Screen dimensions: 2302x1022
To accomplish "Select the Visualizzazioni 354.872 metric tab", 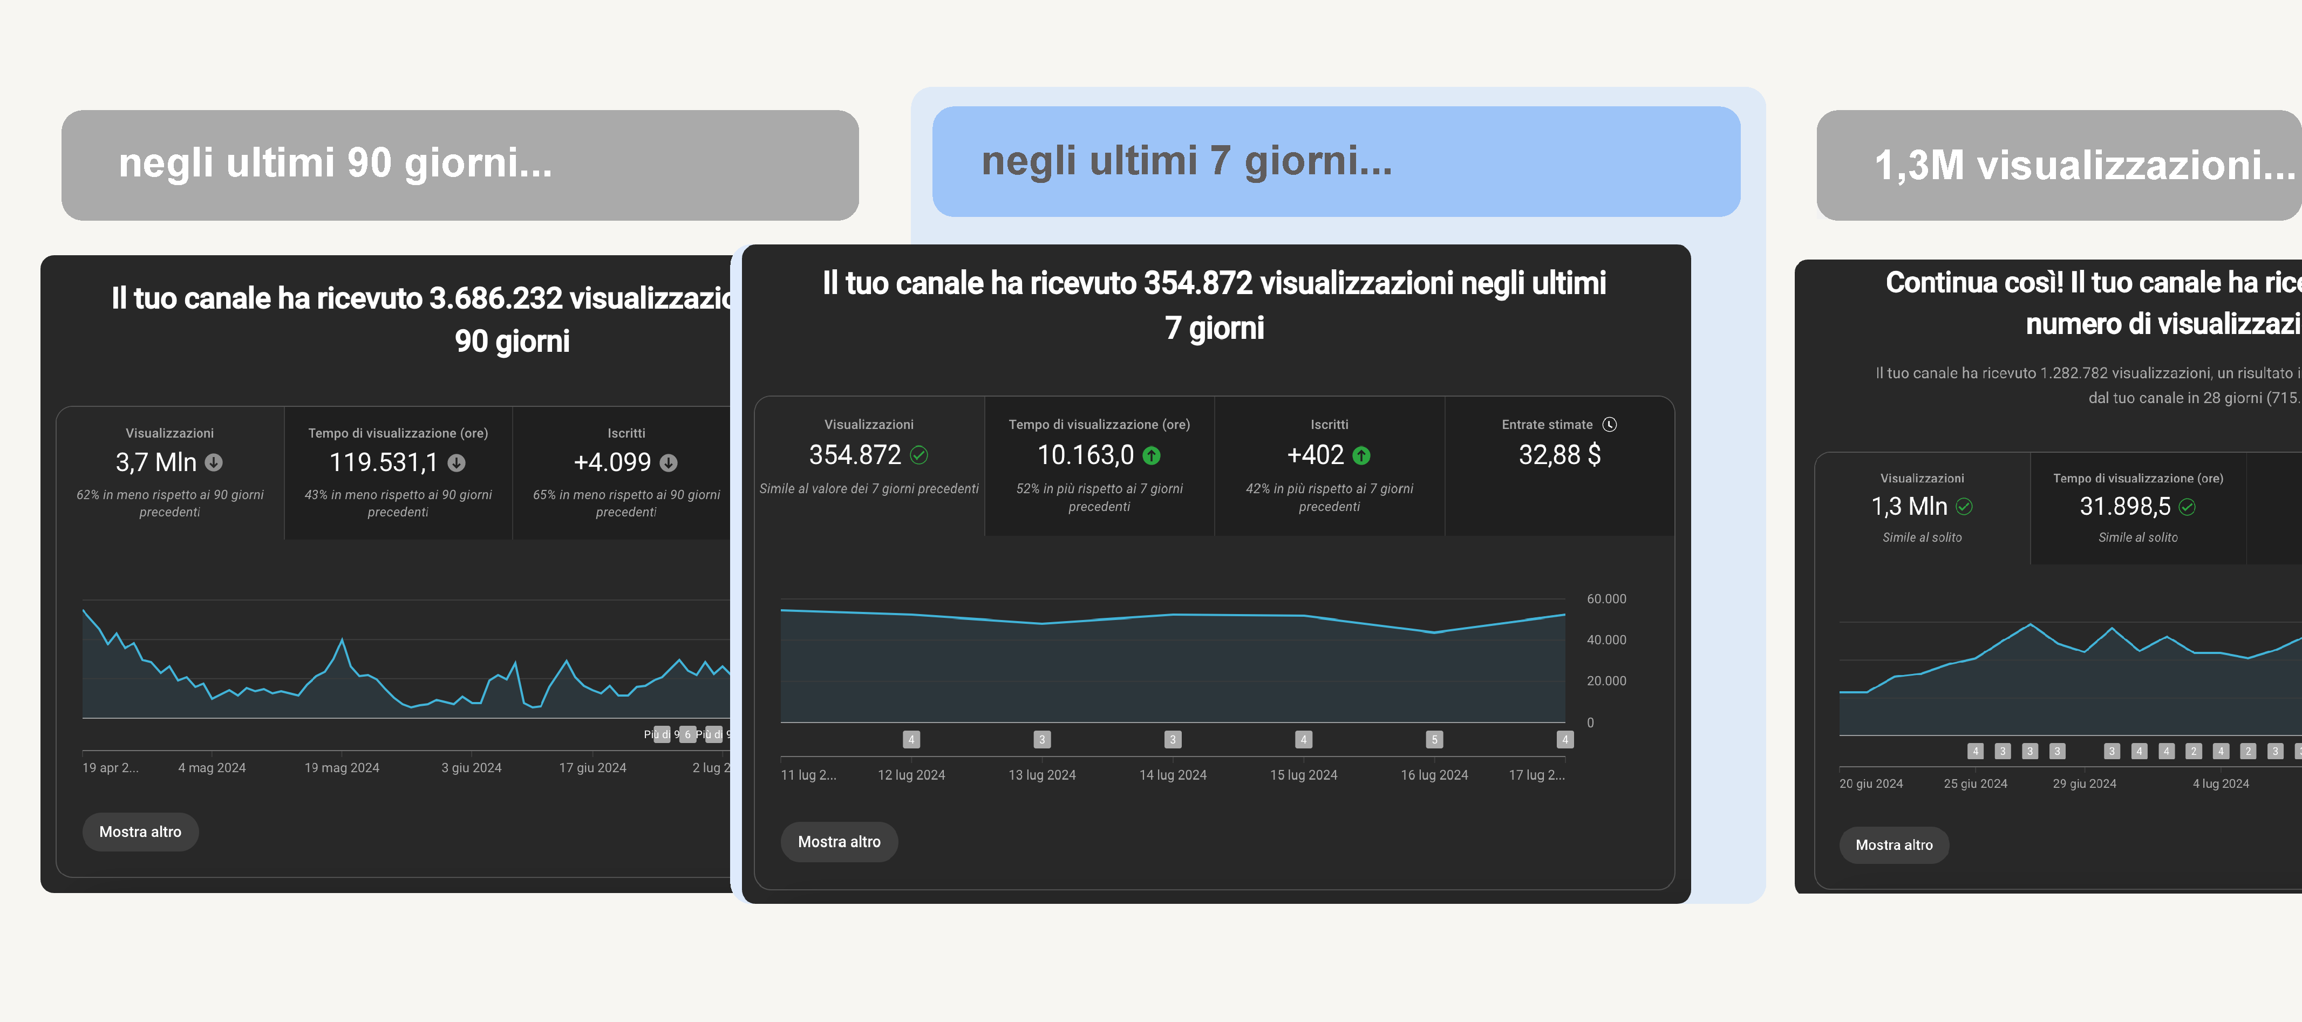I will pyautogui.click(x=869, y=466).
